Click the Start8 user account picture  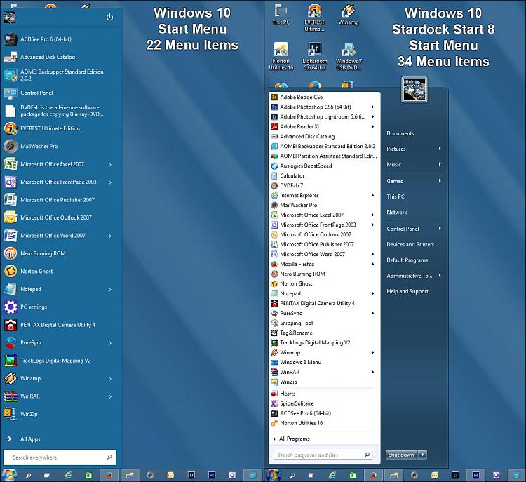coord(414,89)
